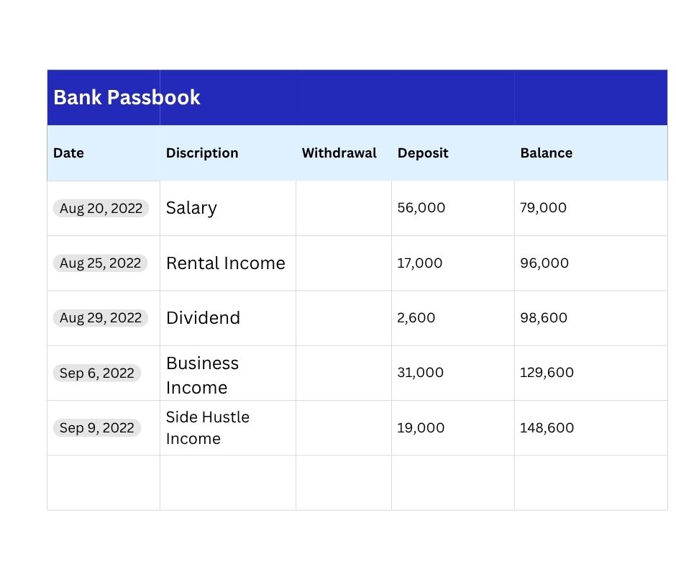
Task: Click the Business Income cell
Action: tap(228, 373)
